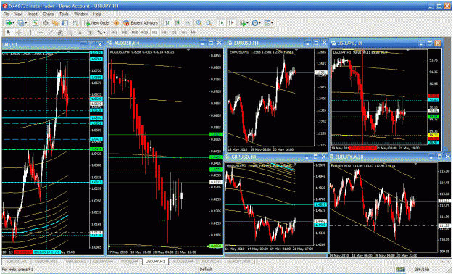This screenshot has height=274, width=453.
Task: Open the Indicators list dropdown
Action: point(244,23)
